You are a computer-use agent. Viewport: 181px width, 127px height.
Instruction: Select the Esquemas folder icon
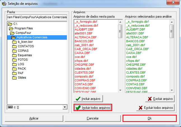click(x=14, y=55)
